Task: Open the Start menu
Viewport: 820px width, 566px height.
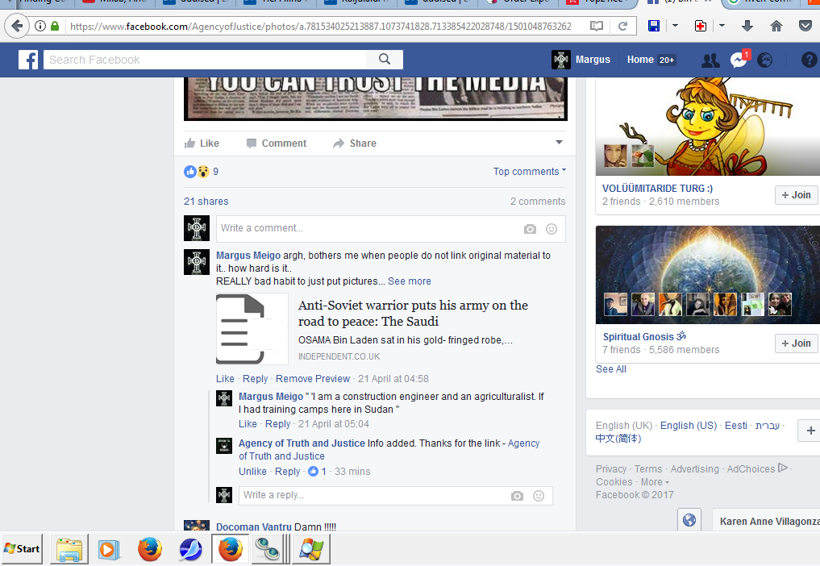Action: pos(22,549)
